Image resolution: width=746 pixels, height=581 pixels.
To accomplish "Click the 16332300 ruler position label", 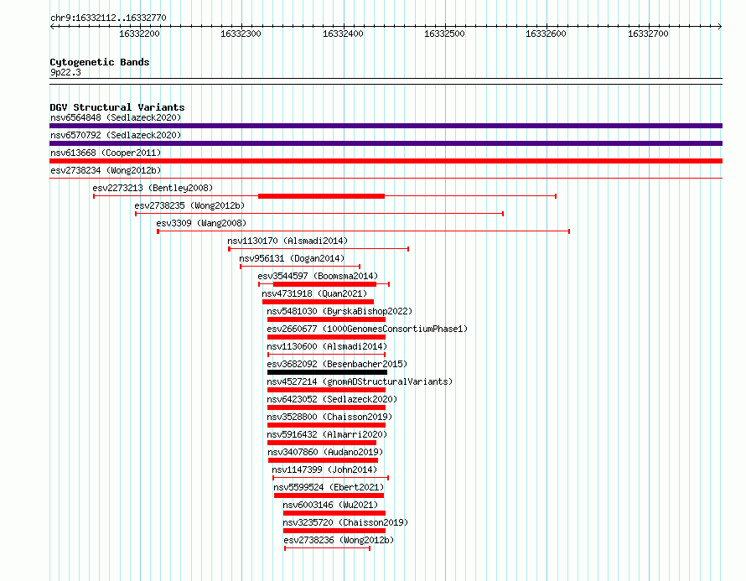I will pos(241,34).
